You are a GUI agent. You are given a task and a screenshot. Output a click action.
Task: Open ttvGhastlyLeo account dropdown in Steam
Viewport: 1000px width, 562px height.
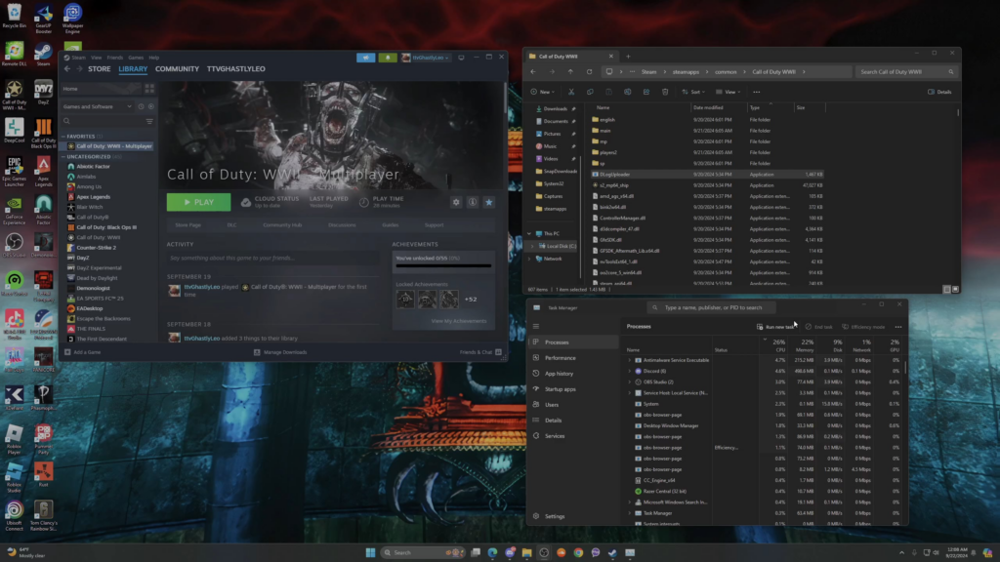(426, 58)
